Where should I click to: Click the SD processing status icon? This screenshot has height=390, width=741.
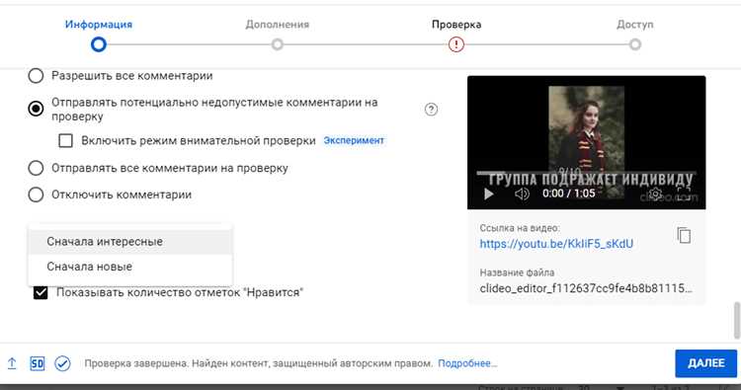37,363
